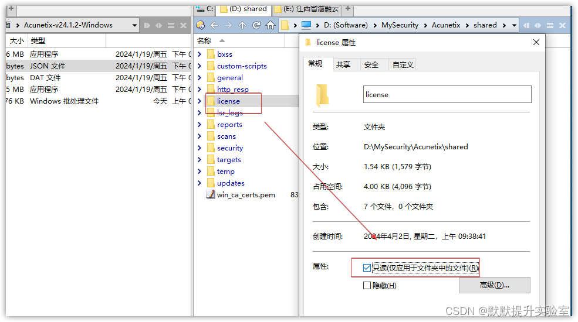Select the lsr_logs folder

point(229,113)
